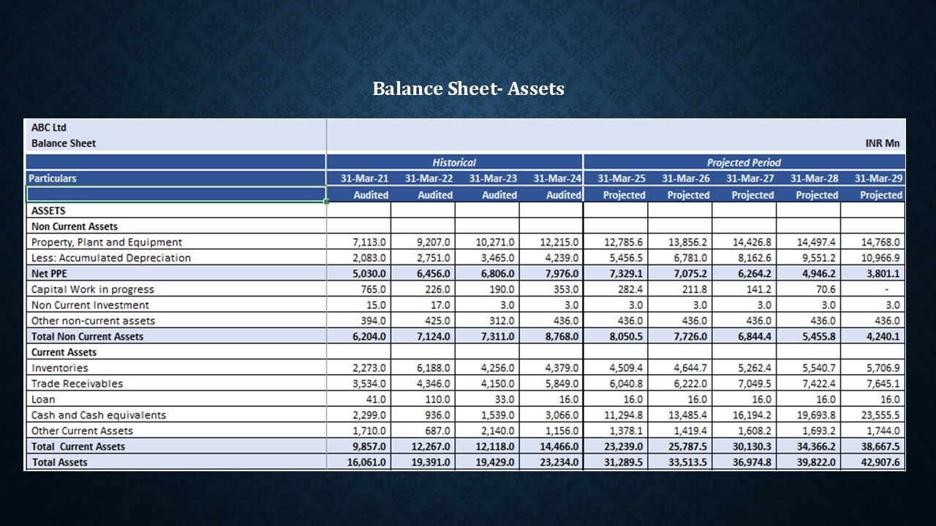Select the 'ABC Ltd' company name cell

49,128
